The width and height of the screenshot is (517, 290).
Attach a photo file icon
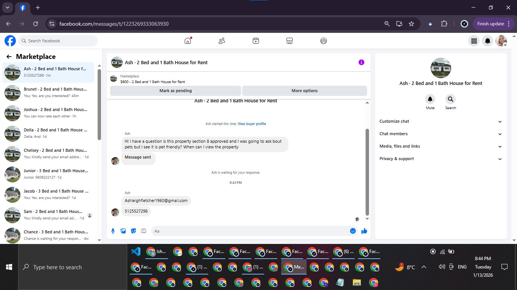123,231
